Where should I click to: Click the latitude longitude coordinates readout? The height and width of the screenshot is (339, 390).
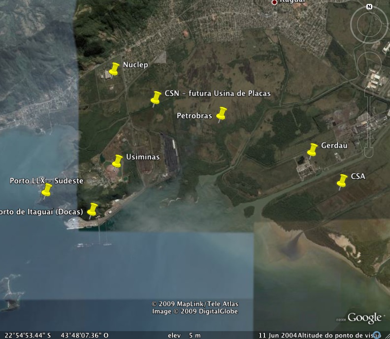(54, 335)
